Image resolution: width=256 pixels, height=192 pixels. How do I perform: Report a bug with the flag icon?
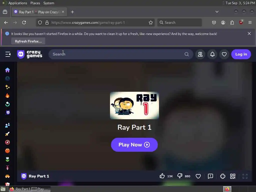[x=210, y=176]
